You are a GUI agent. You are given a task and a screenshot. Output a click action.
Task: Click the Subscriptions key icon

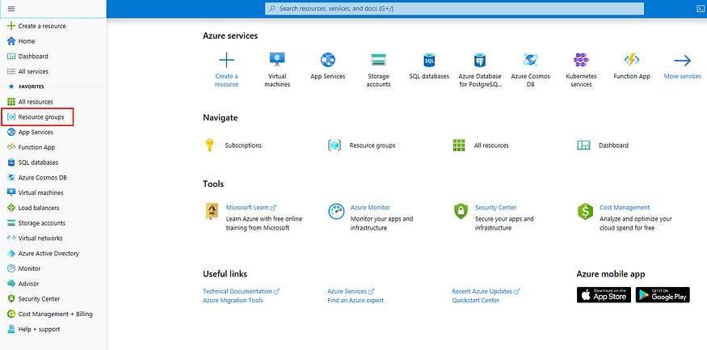coord(209,145)
